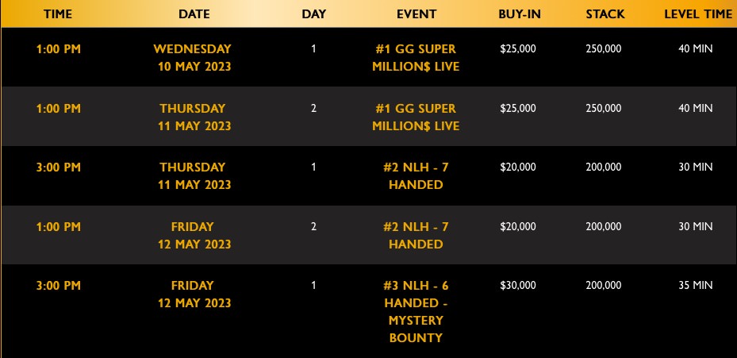Click Friday 12 May 2023 date in last row
The image size is (737, 358).
194,294
